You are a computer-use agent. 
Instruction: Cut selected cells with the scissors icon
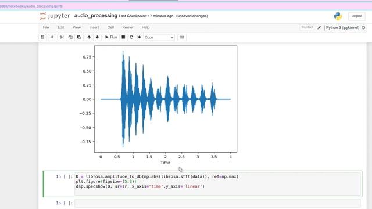[62, 37]
